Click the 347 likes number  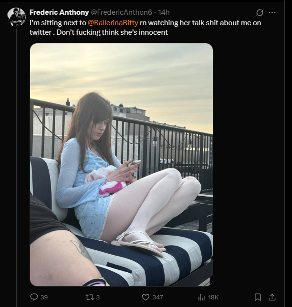pyautogui.click(x=158, y=297)
